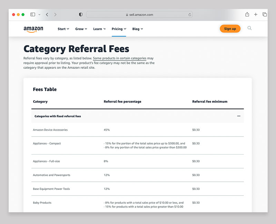Image resolution: width=276 pixels, height=224 pixels.
Task: Open search with the magnifier icon
Action: coord(249,28)
